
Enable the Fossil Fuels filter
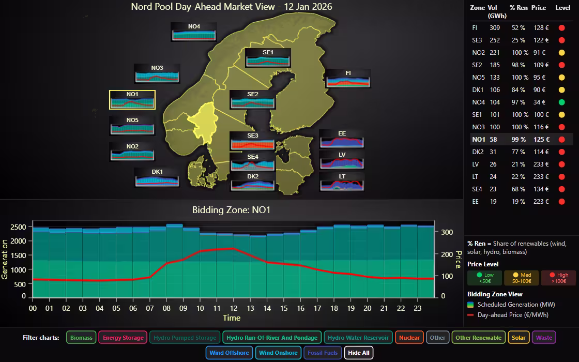[323, 352]
